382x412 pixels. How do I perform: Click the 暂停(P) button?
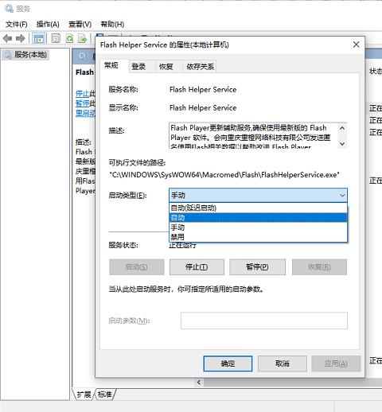257,267
